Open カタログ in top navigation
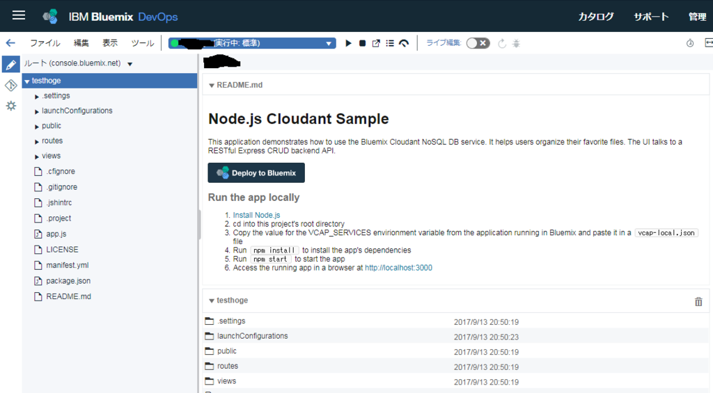 [x=596, y=17]
